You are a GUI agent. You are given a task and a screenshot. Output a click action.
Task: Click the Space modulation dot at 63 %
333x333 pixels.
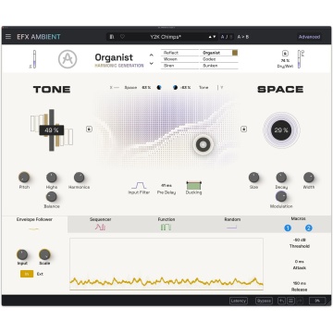point(159,88)
